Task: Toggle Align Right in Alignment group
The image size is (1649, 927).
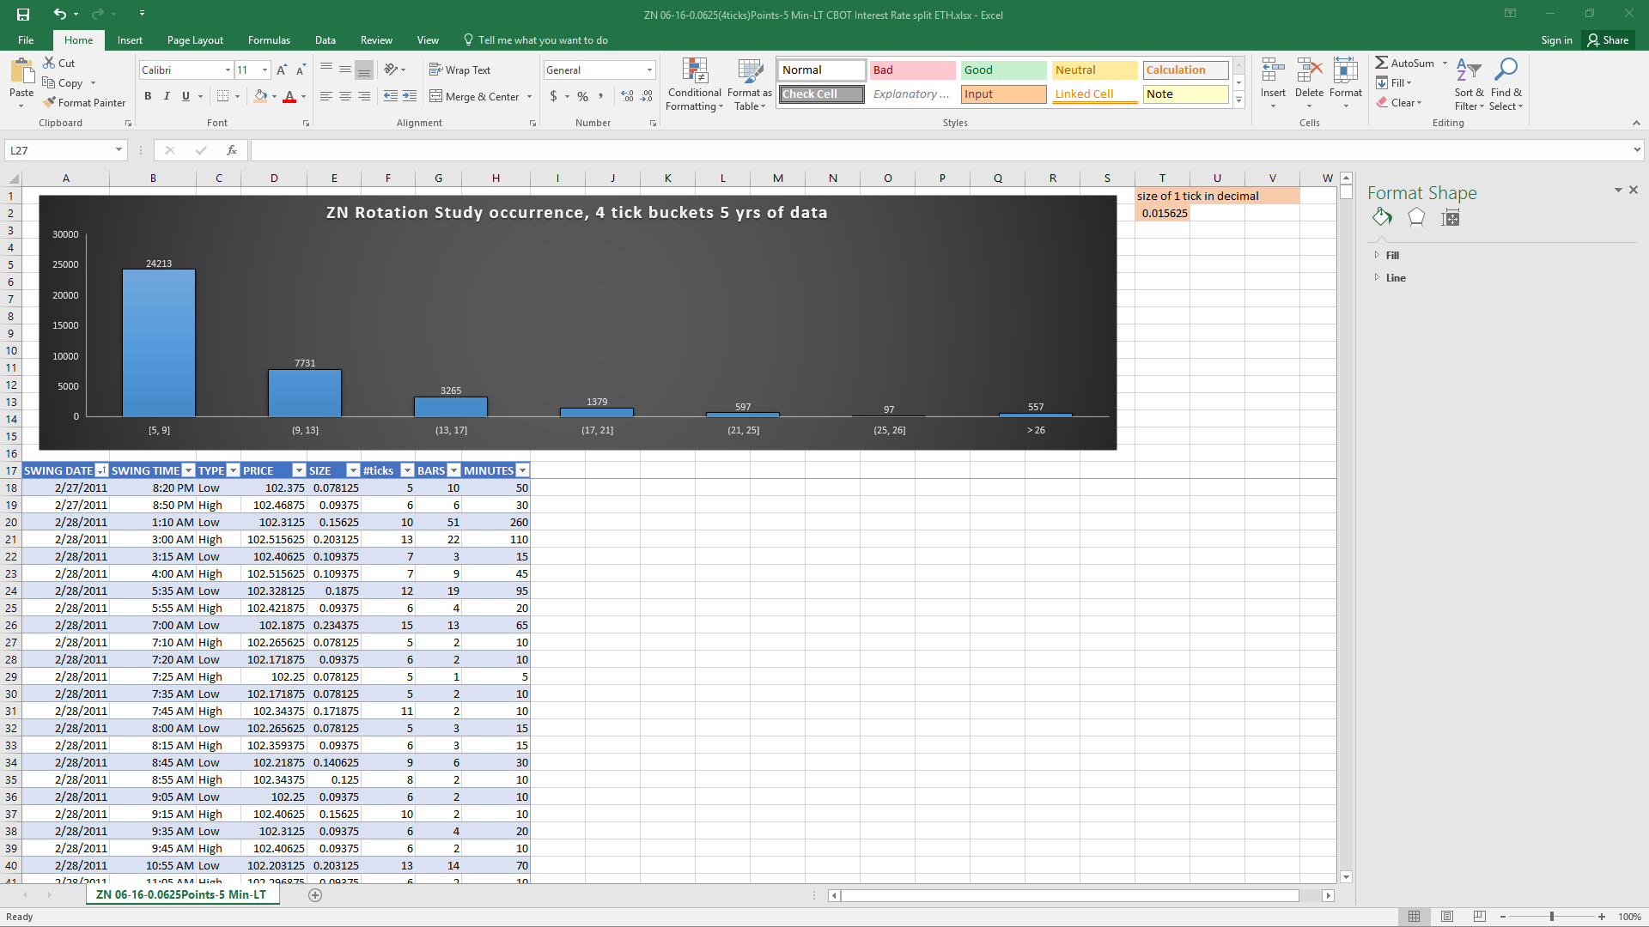Action: [x=364, y=96]
